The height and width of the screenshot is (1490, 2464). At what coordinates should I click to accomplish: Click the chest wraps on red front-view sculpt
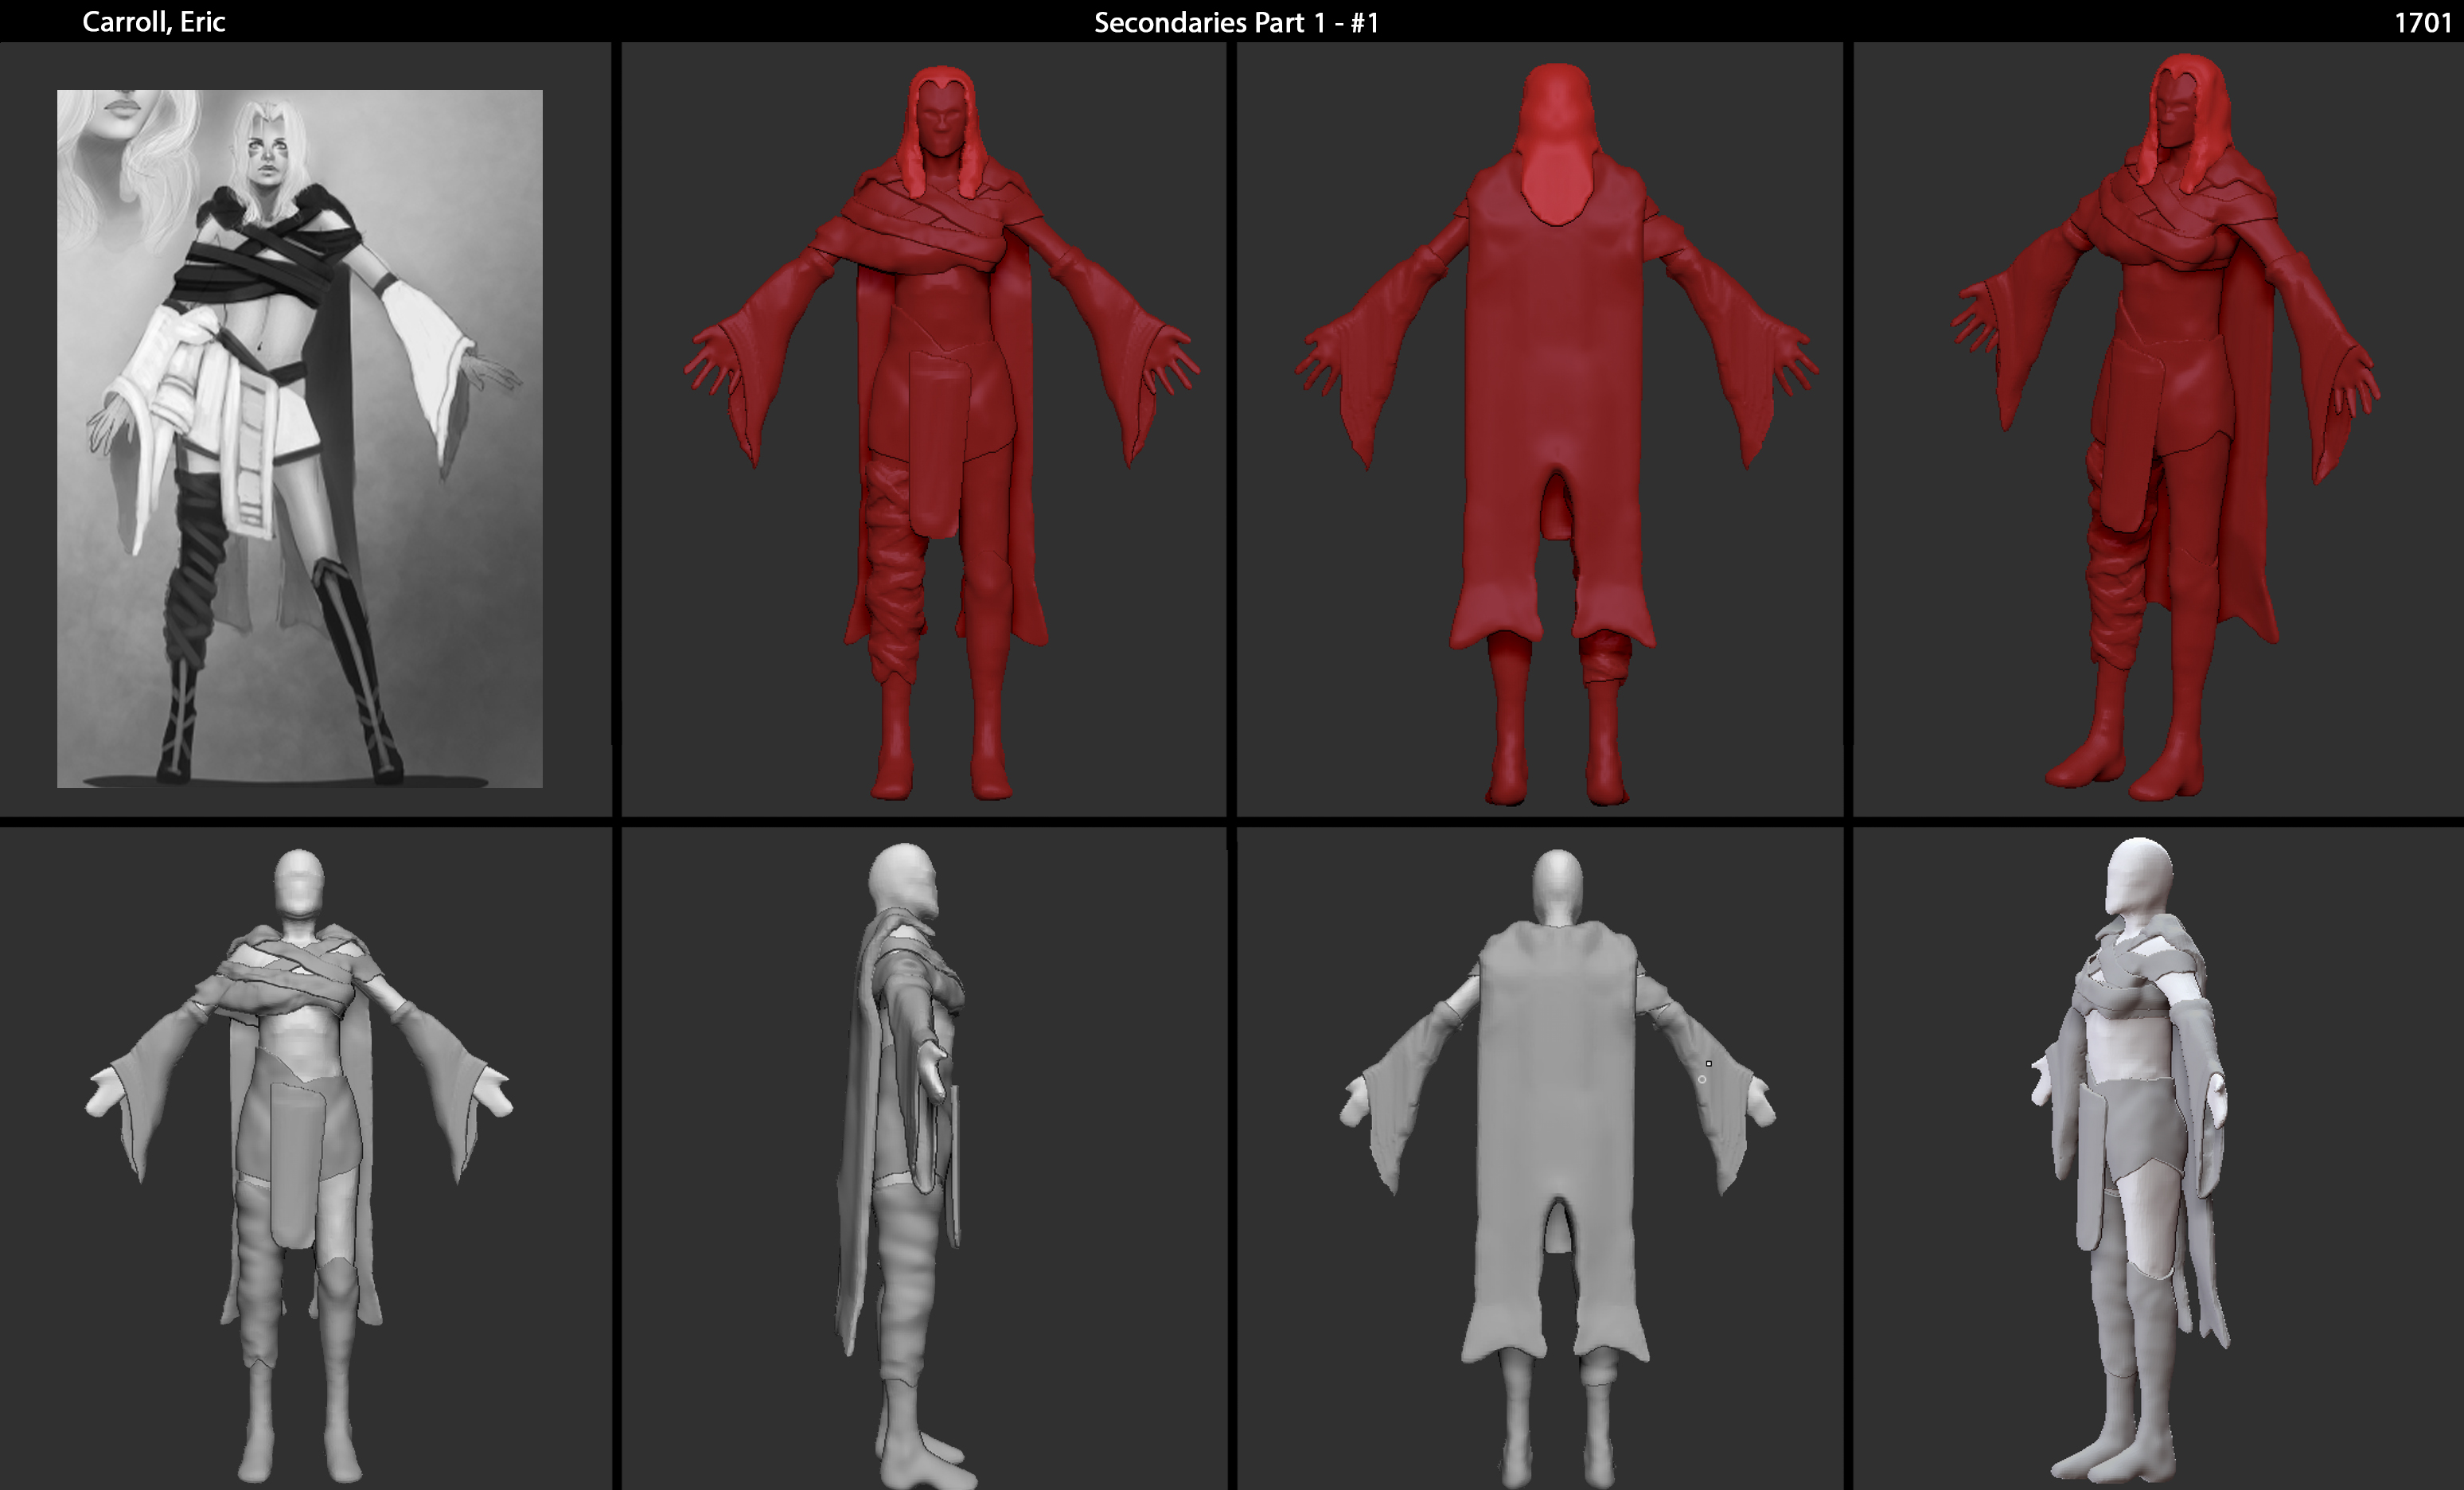(935, 235)
